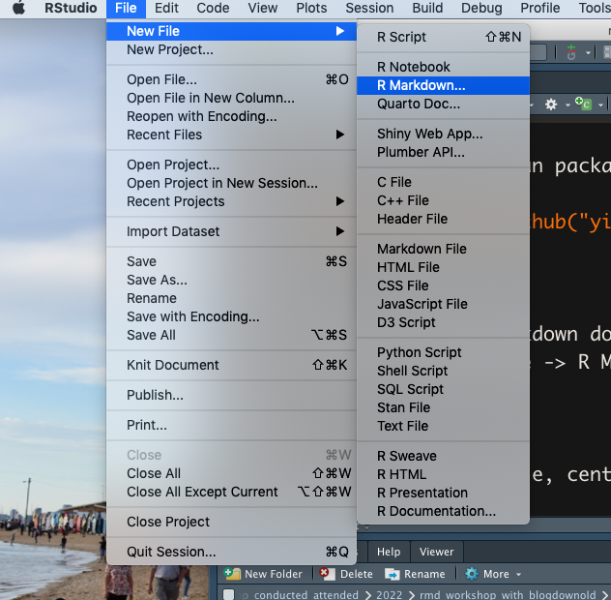Click Save in the File menu
Image resolution: width=611 pixels, height=600 pixels.
pyautogui.click(x=231, y=261)
